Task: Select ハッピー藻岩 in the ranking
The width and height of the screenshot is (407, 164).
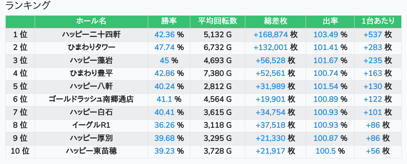Action: point(91,60)
